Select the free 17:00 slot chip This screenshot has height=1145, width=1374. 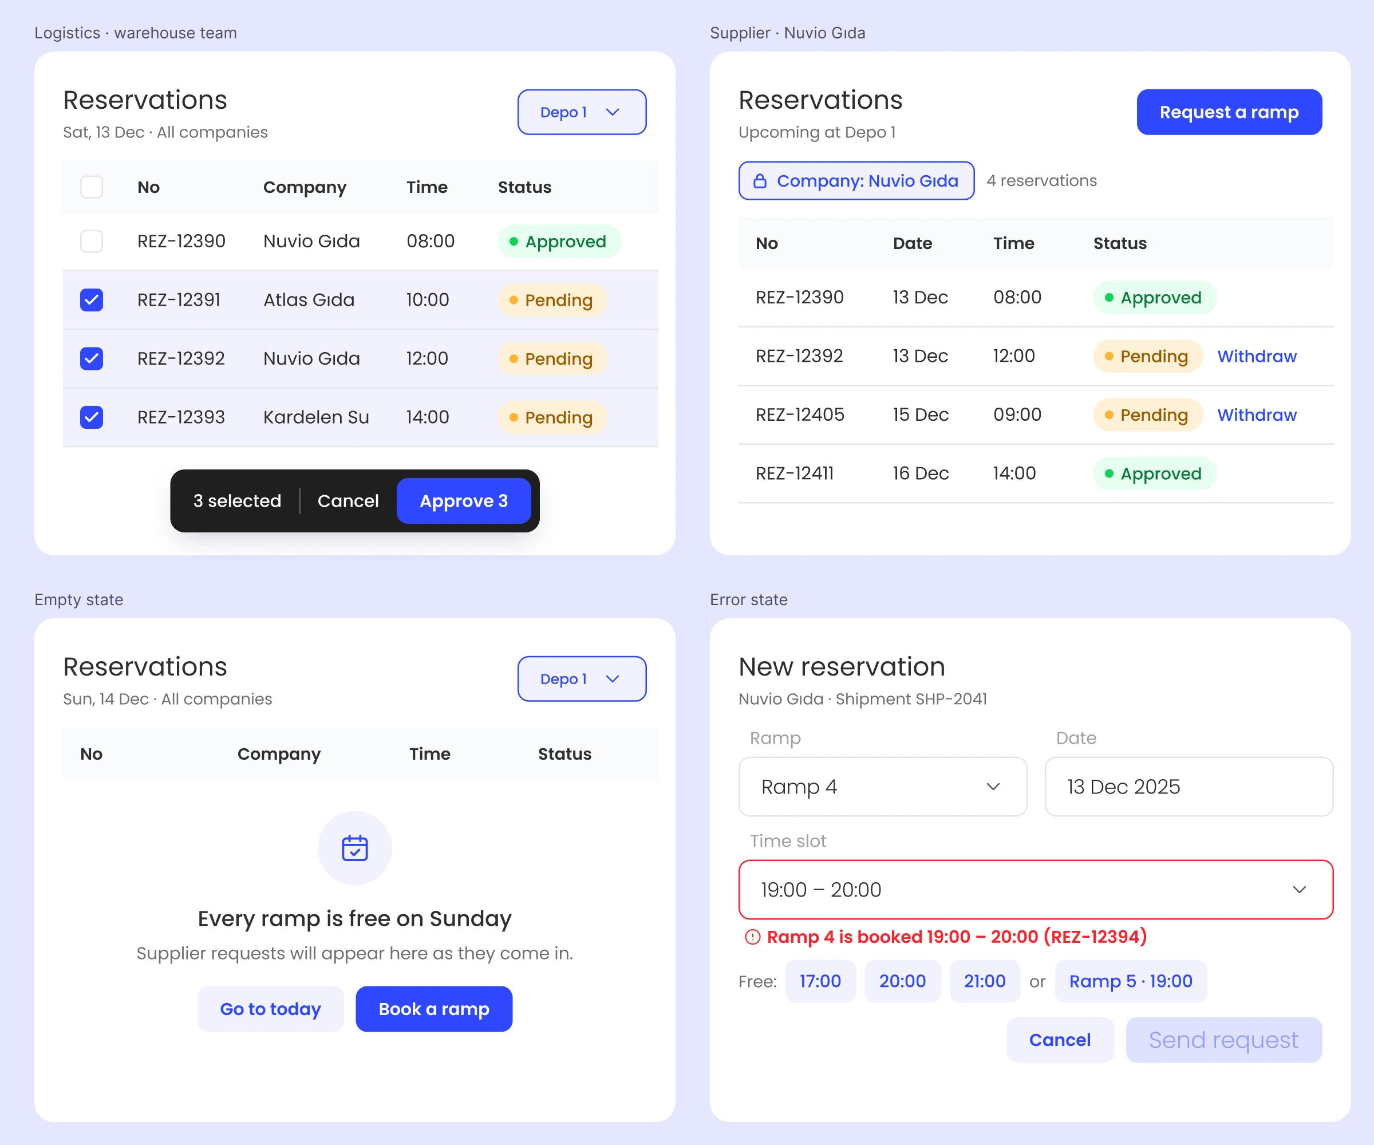[x=820, y=981]
